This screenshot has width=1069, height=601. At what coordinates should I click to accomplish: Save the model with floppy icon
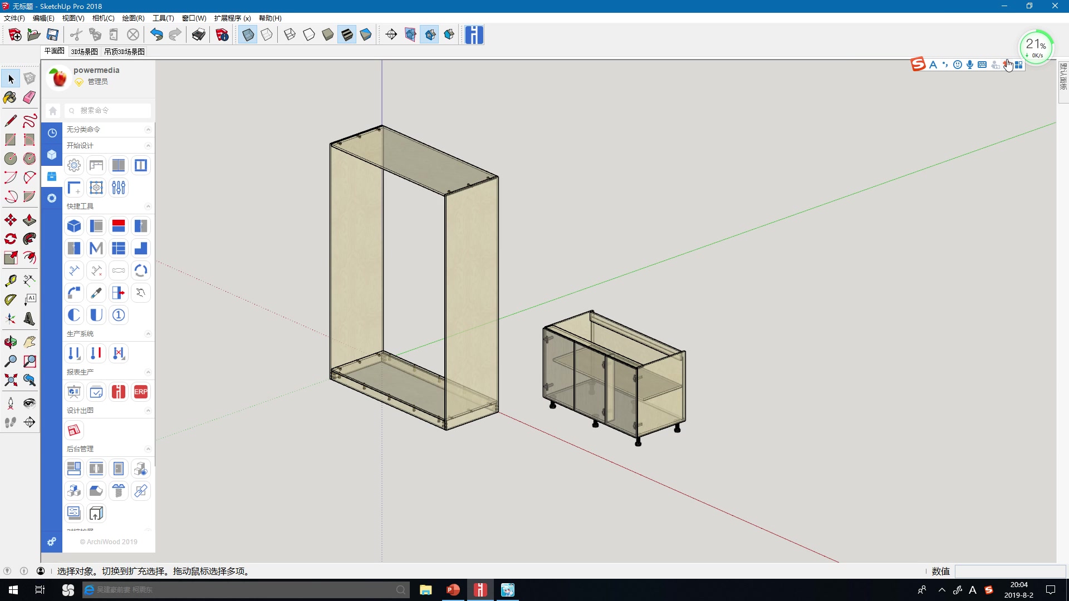[52, 35]
